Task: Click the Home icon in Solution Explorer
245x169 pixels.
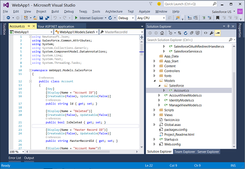Action: [162, 33]
